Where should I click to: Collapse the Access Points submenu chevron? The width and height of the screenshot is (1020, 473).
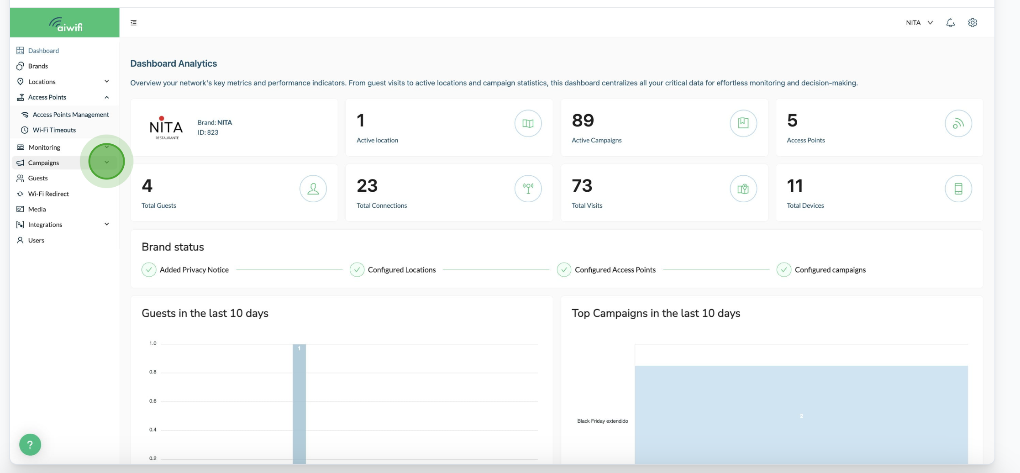pos(107,97)
